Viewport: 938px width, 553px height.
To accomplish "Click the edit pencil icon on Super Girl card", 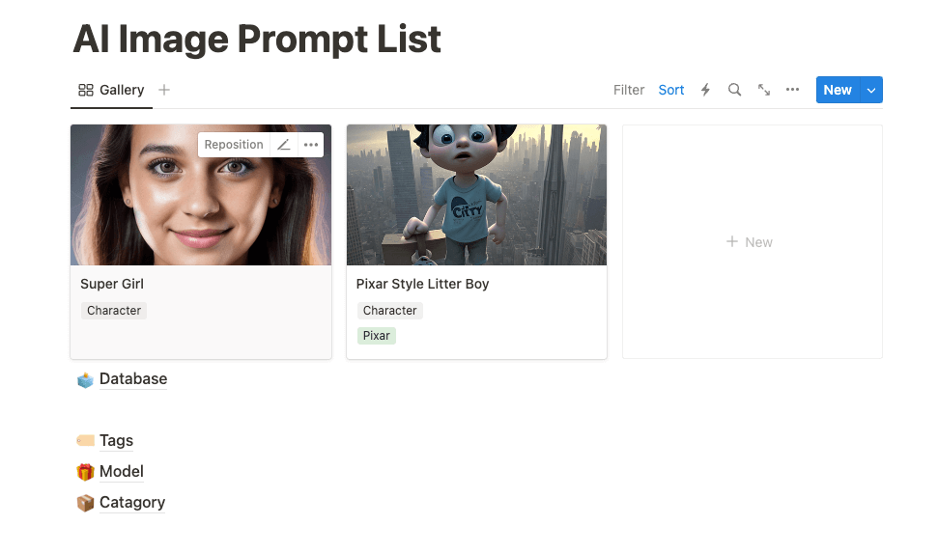I will (284, 145).
